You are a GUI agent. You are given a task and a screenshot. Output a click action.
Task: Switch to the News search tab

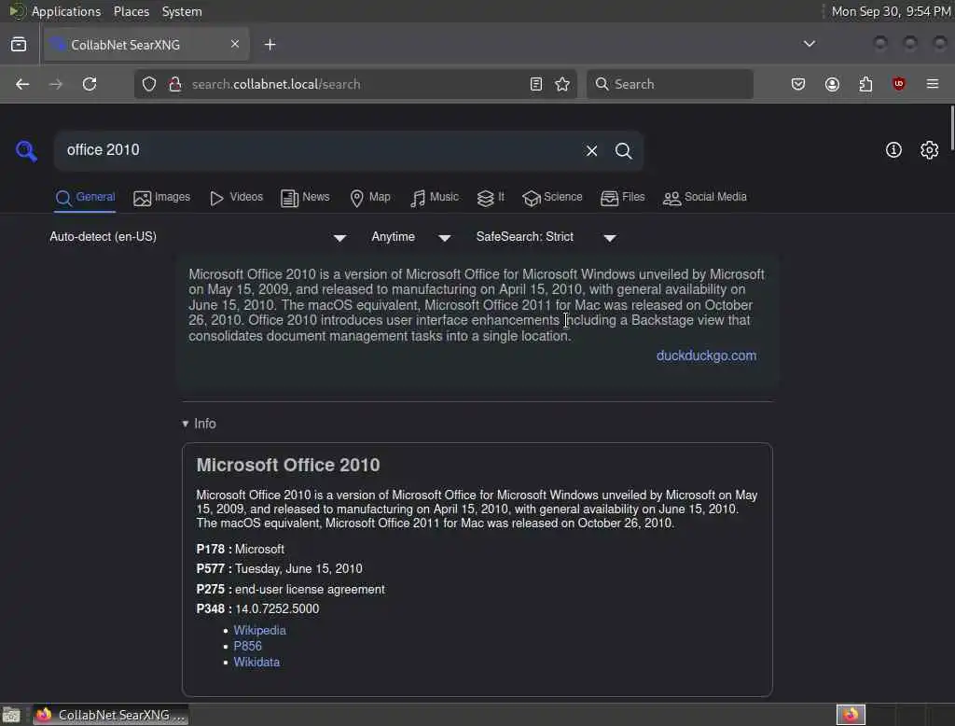305,198
